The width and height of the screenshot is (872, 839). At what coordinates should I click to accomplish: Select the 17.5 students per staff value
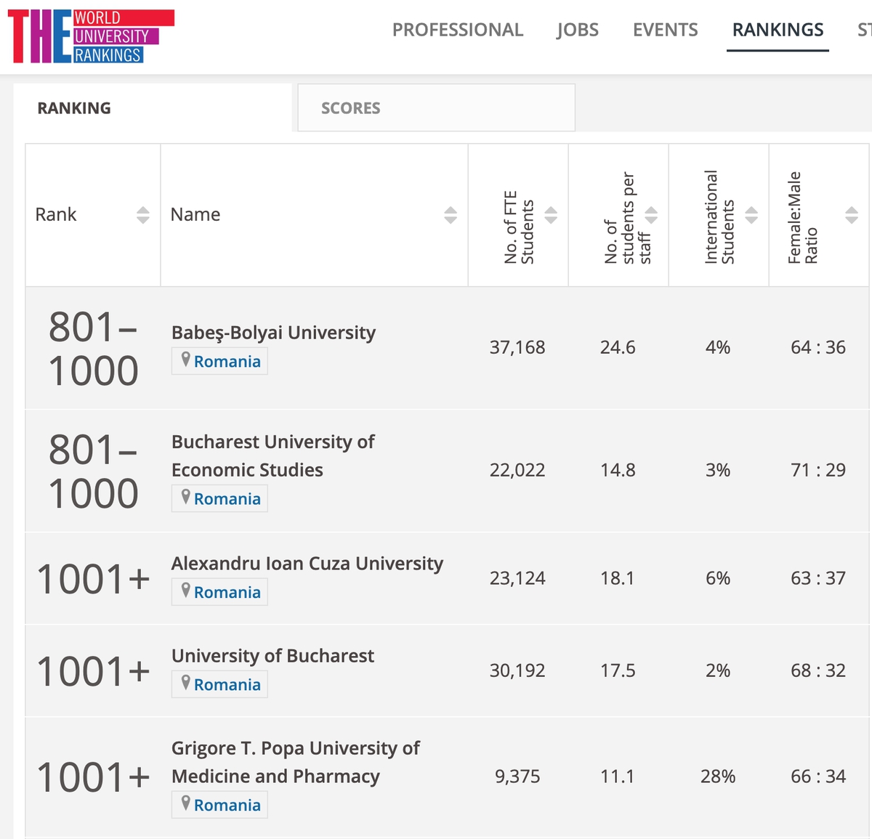click(618, 670)
